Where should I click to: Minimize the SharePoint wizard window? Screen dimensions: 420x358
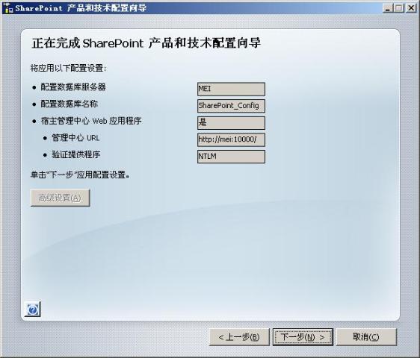(387, 8)
